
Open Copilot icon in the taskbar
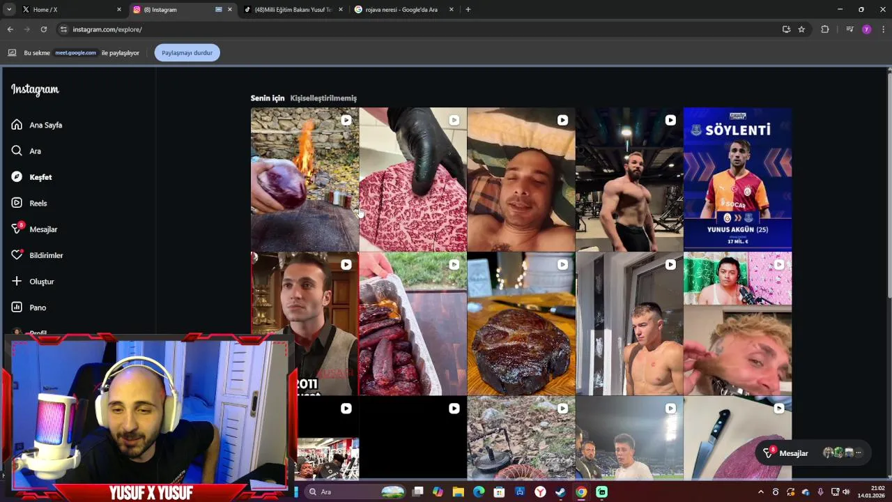click(x=438, y=492)
